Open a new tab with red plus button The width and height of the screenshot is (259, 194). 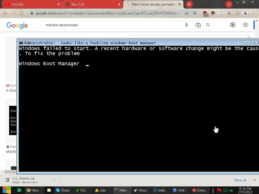click(x=189, y=4)
